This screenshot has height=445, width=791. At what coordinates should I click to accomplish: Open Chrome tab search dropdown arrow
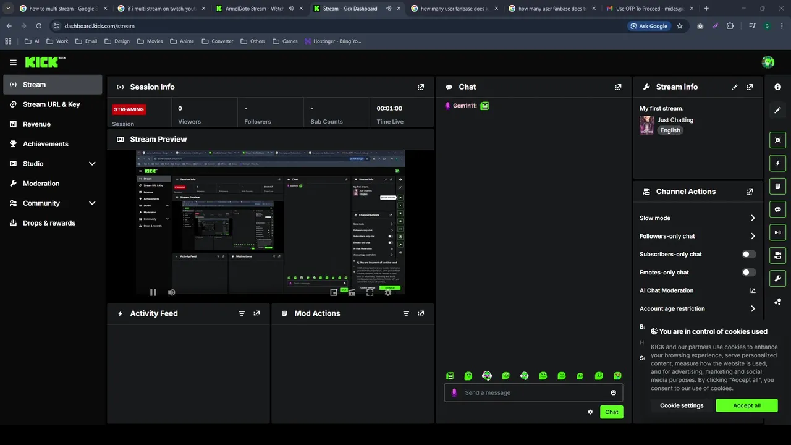(8, 9)
